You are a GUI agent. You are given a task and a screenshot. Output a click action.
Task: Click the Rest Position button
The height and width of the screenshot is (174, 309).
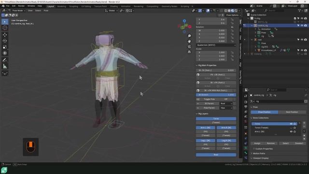(292, 112)
